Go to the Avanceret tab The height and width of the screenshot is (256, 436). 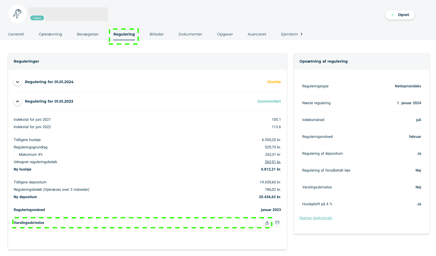[257, 34]
